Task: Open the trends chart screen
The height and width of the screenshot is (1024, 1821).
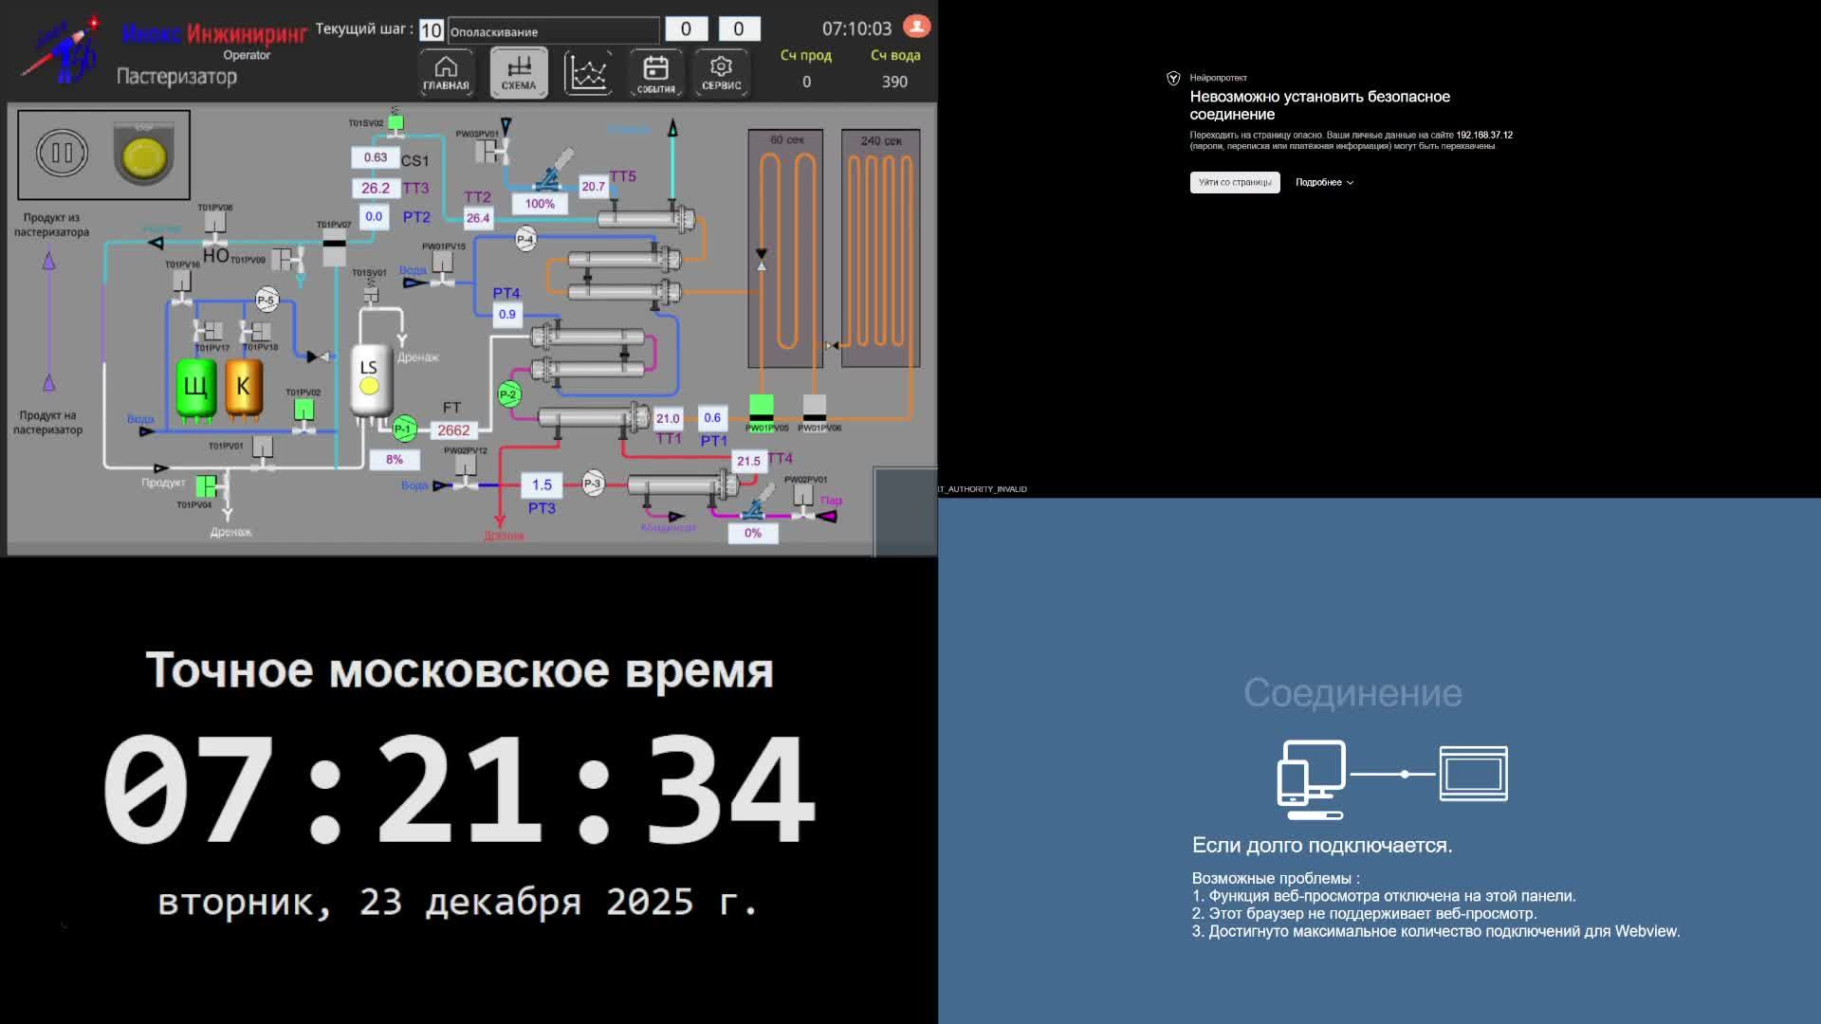Action: pyautogui.click(x=587, y=73)
